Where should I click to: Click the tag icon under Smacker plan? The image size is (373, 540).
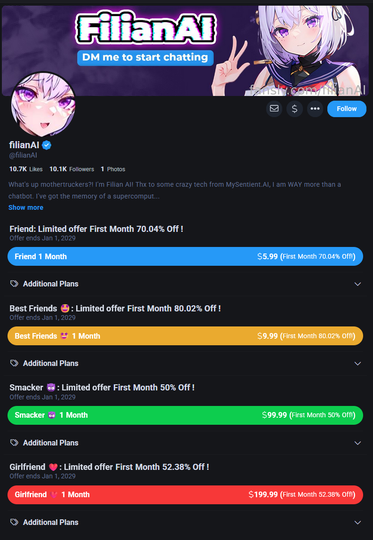point(14,443)
